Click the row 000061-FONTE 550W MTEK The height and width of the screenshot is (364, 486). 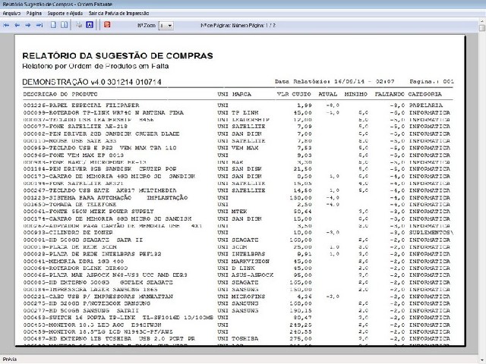click(237, 212)
